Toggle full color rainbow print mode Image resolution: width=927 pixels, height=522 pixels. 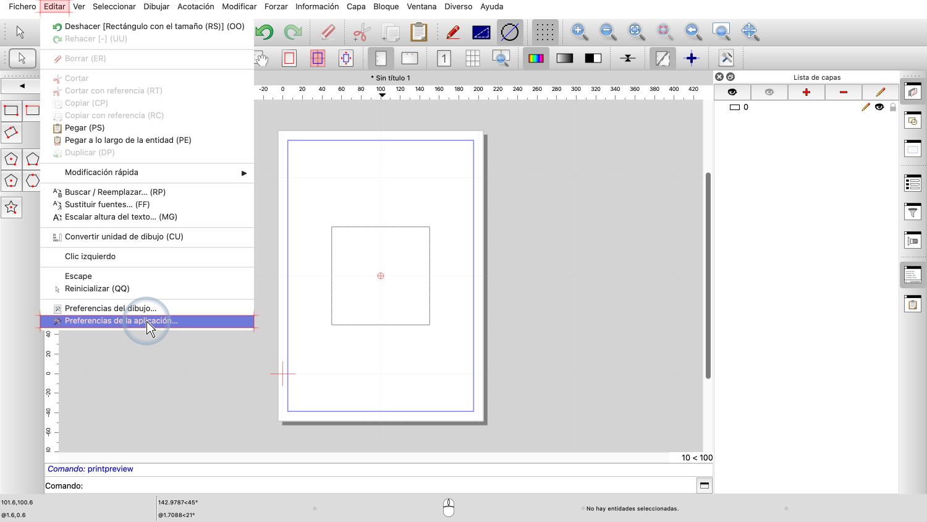(536, 58)
